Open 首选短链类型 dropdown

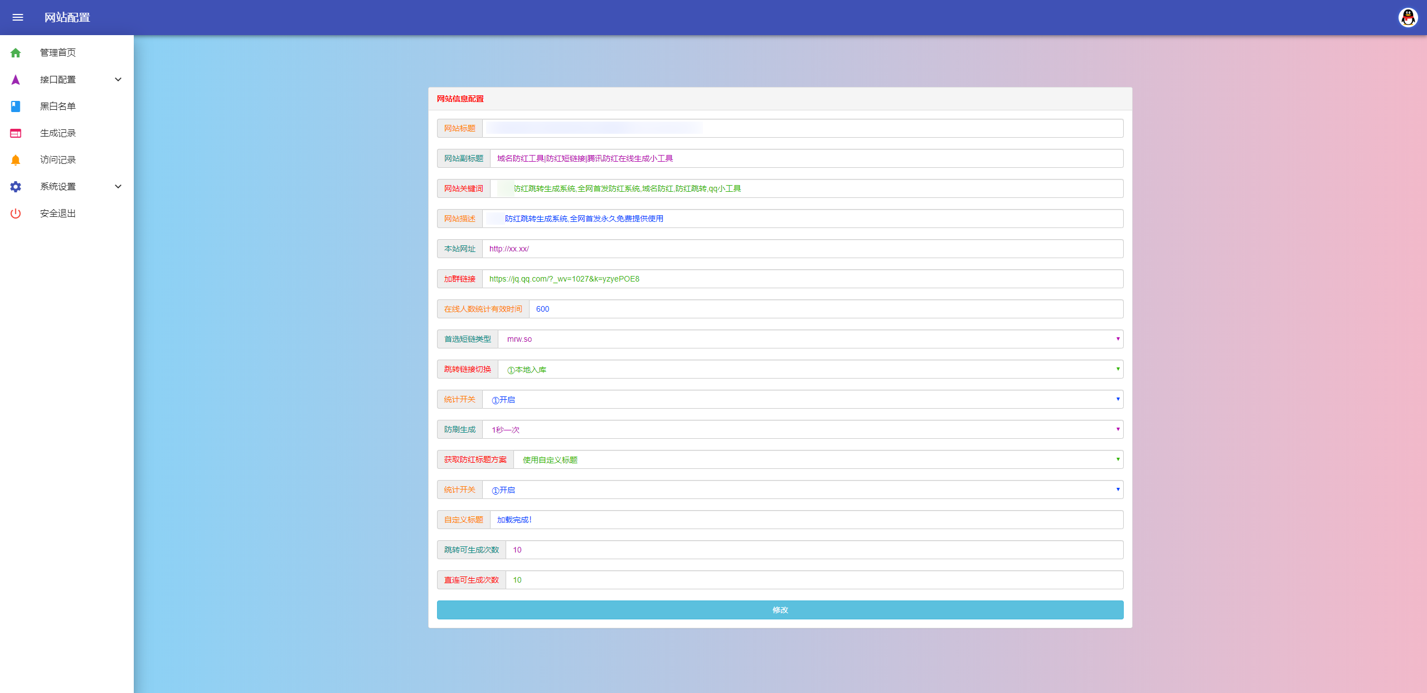(x=810, y=339)
